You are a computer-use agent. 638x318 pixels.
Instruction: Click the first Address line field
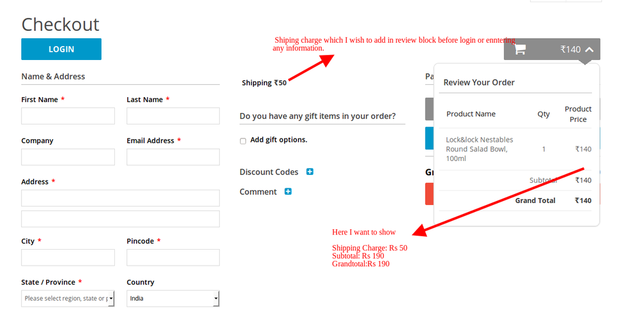coord(120,198)
